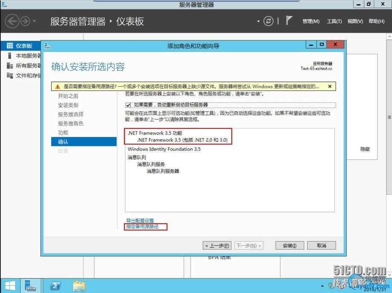Open Server Manager from the taskbar
The image size is (392, 293).
coord(31,286)
